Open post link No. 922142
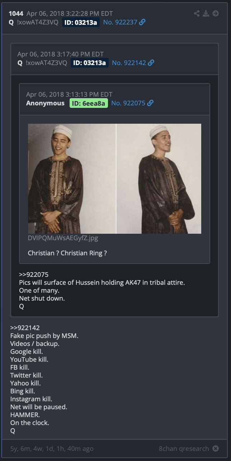Image resolution: width=231 pixels, height=461 pixels. coord(129,63)
